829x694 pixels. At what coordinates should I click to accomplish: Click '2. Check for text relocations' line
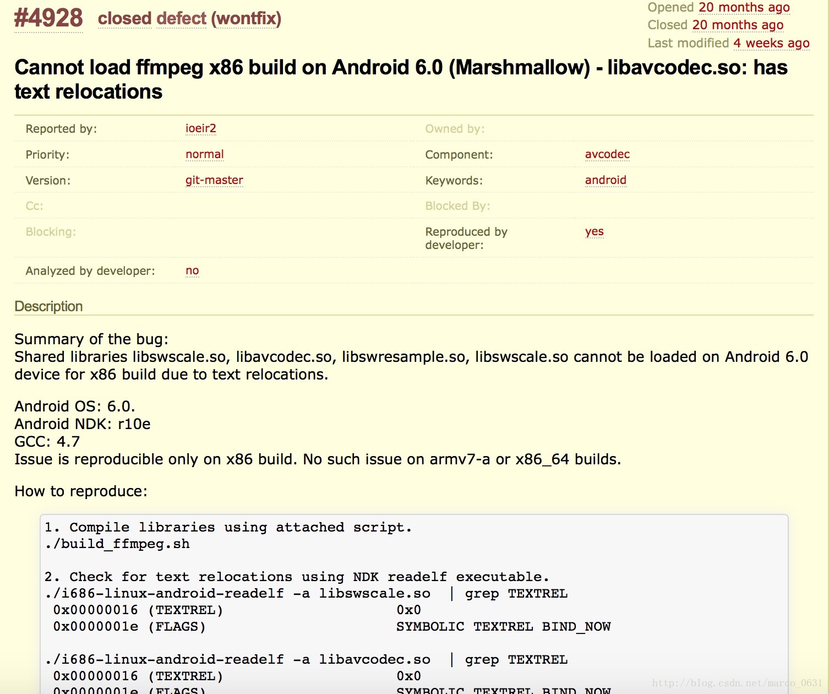click(297, 577)
